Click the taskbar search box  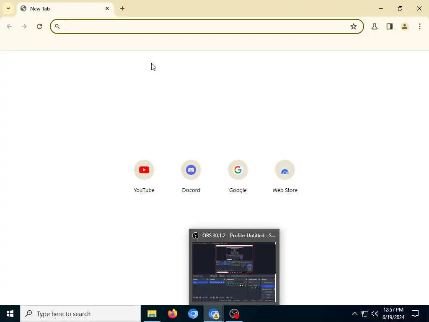tap(80, 314)
